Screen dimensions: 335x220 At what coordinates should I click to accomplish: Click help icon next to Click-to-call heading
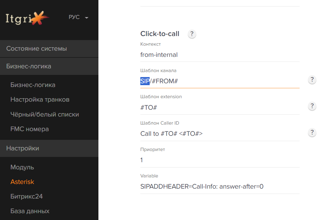(192, 34)
